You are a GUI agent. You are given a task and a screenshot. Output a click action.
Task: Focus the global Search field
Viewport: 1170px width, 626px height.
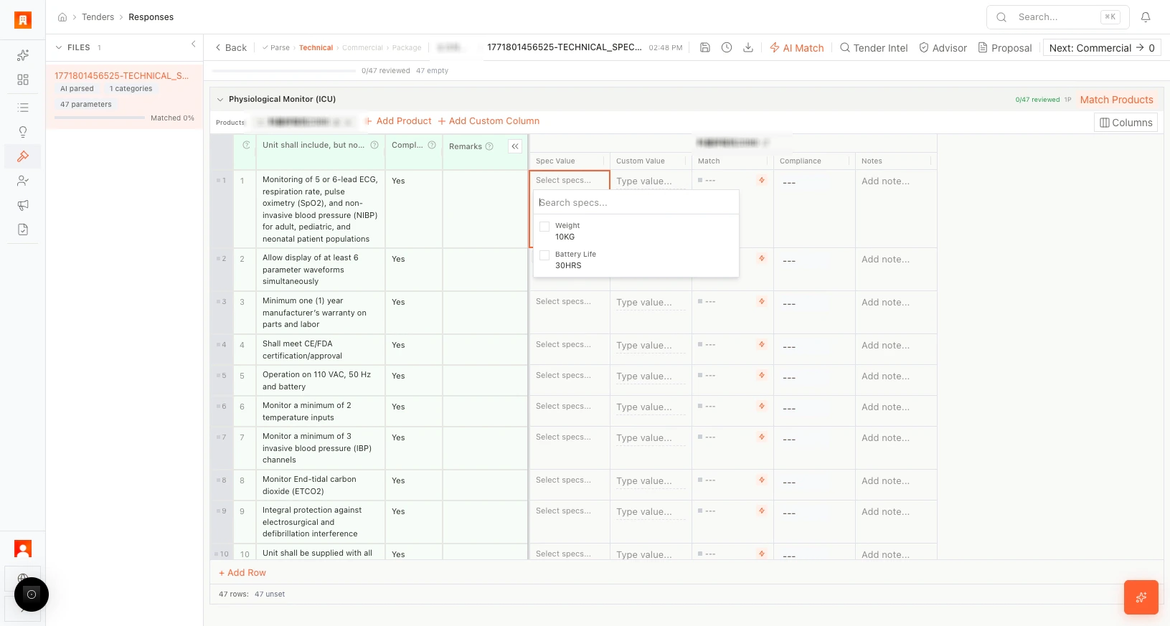(1058, 17)
